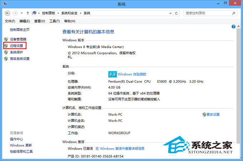Click the Work-PC value beside 计算机全名
The width and height of the screenshot is (243, 161).
point(115,120)
